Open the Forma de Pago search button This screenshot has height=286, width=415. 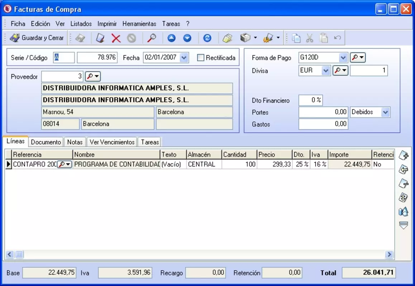pos(358,57)
